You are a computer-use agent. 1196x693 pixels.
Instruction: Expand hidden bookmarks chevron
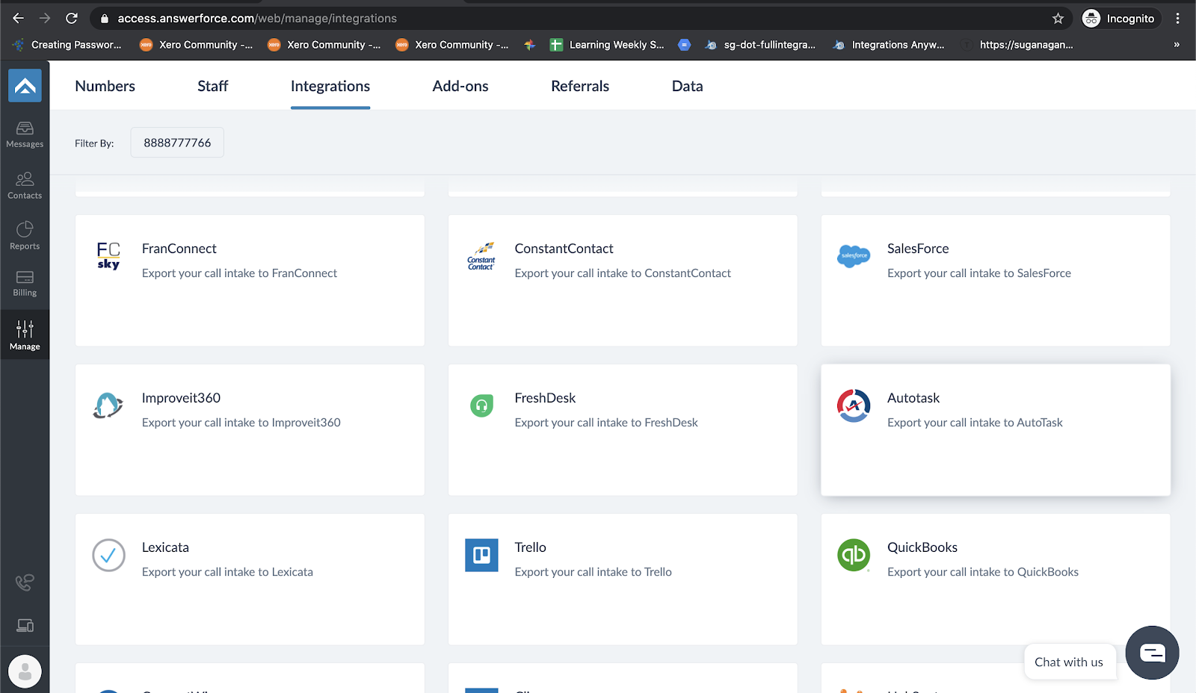tap(1177, 45)
